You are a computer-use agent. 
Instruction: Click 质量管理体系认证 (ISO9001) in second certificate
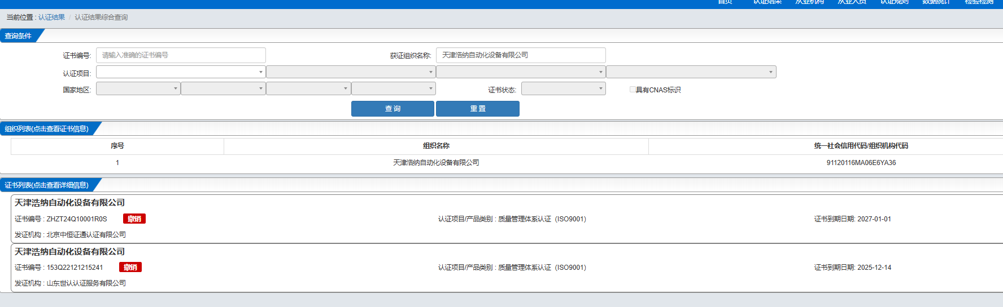tap(542, 268)
